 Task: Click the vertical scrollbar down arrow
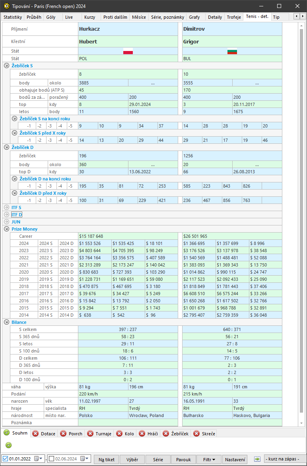pyautogui.click(x=301, y=423)
